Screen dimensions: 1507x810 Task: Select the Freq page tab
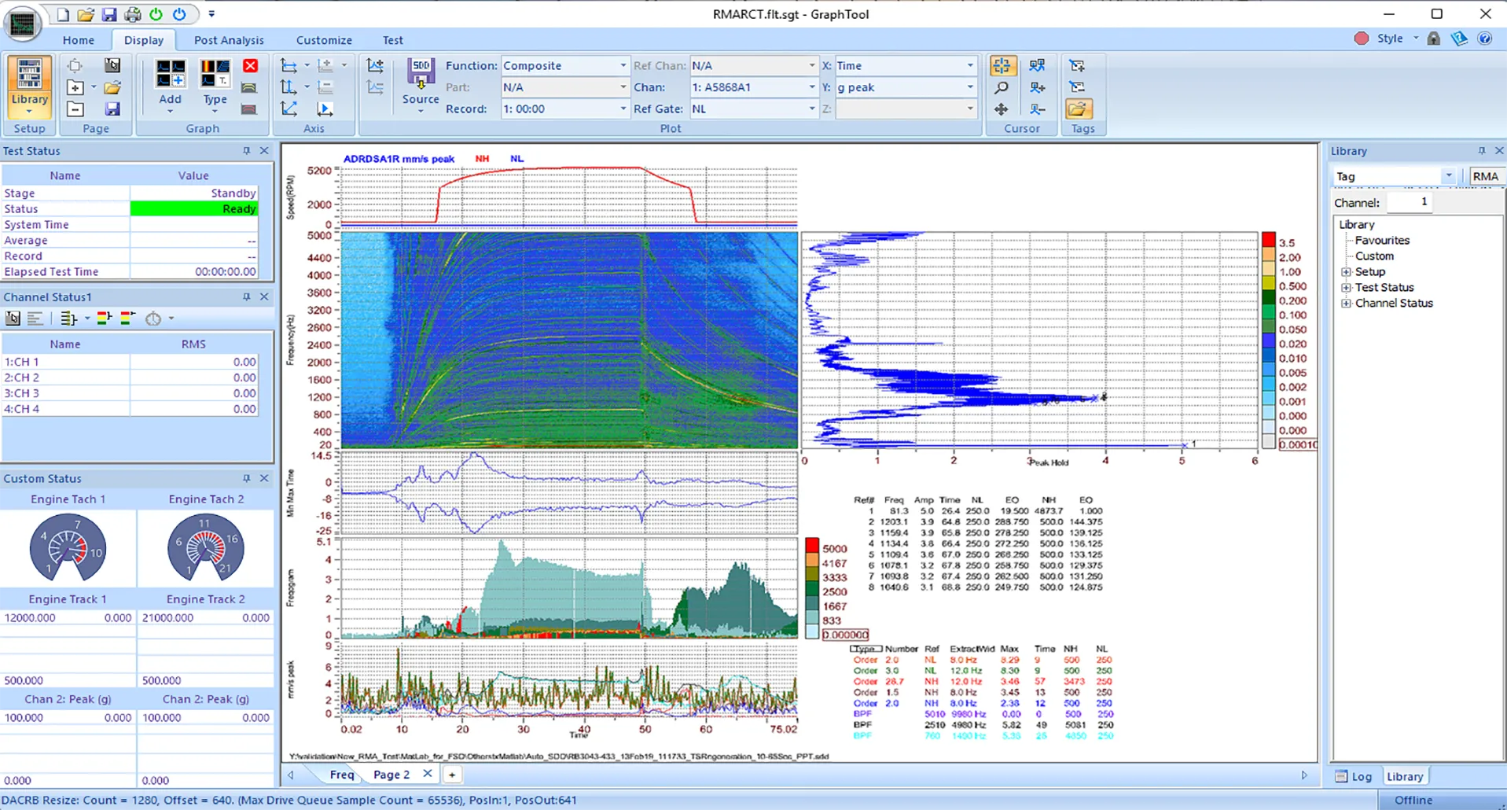(x=341, y=774)
